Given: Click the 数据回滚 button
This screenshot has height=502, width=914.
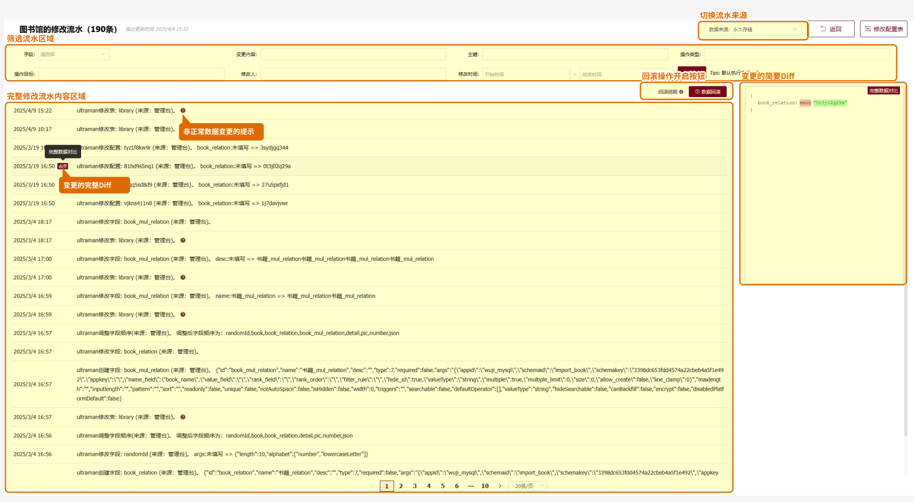Looking at the screenshot, I should (708, 92).
